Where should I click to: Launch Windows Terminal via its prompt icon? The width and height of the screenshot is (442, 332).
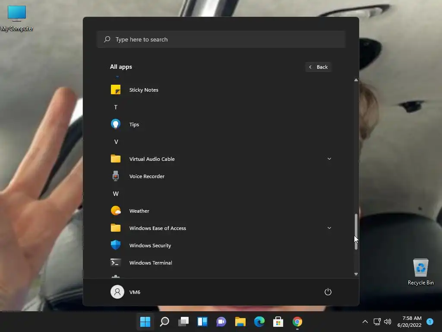coord(116,262)
